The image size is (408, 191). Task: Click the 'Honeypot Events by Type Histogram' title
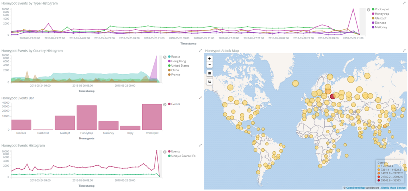tap(29, 3)
